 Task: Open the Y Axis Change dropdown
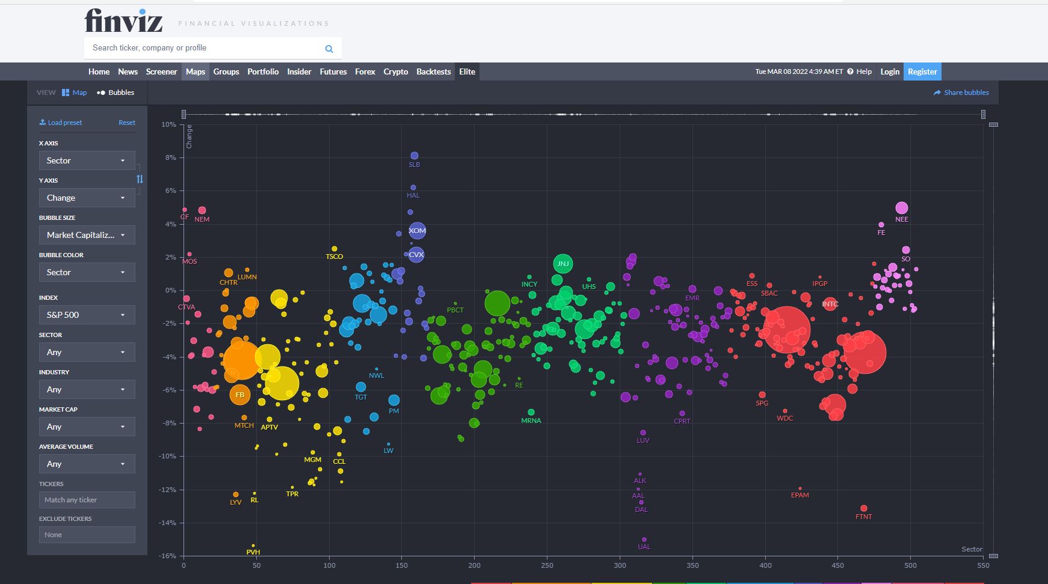[87, 198]
